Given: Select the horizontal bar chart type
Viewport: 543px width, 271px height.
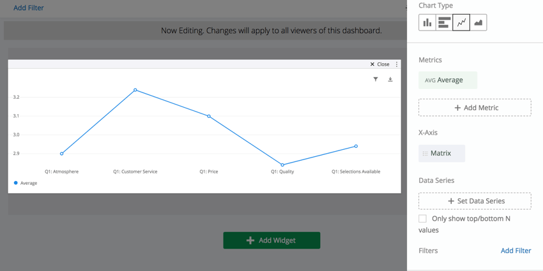Looking at the screenshot, I should [x=445, y=23].
